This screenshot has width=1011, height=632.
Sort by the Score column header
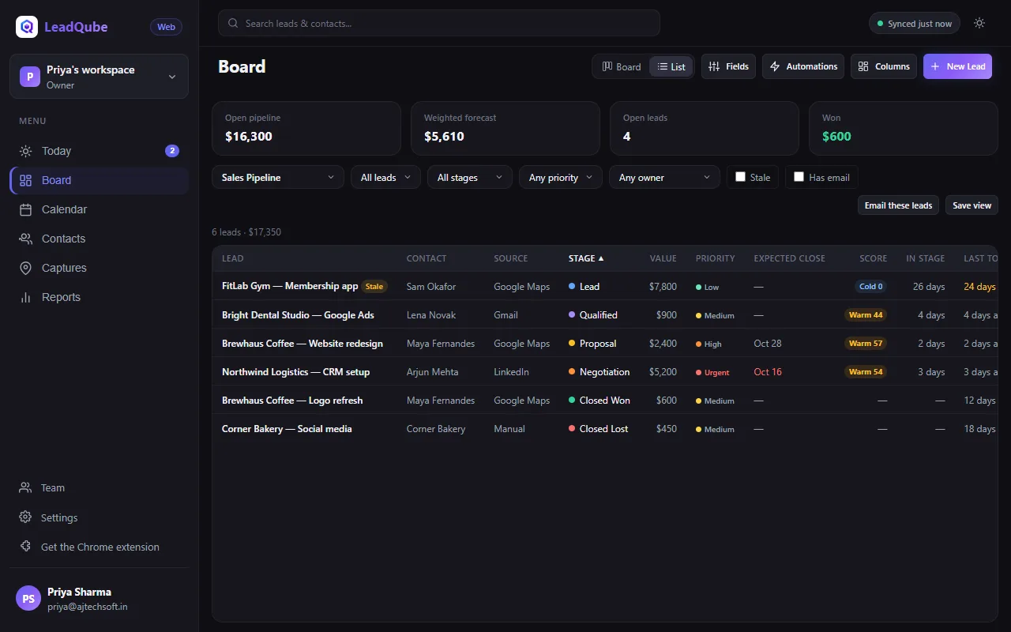873,258
